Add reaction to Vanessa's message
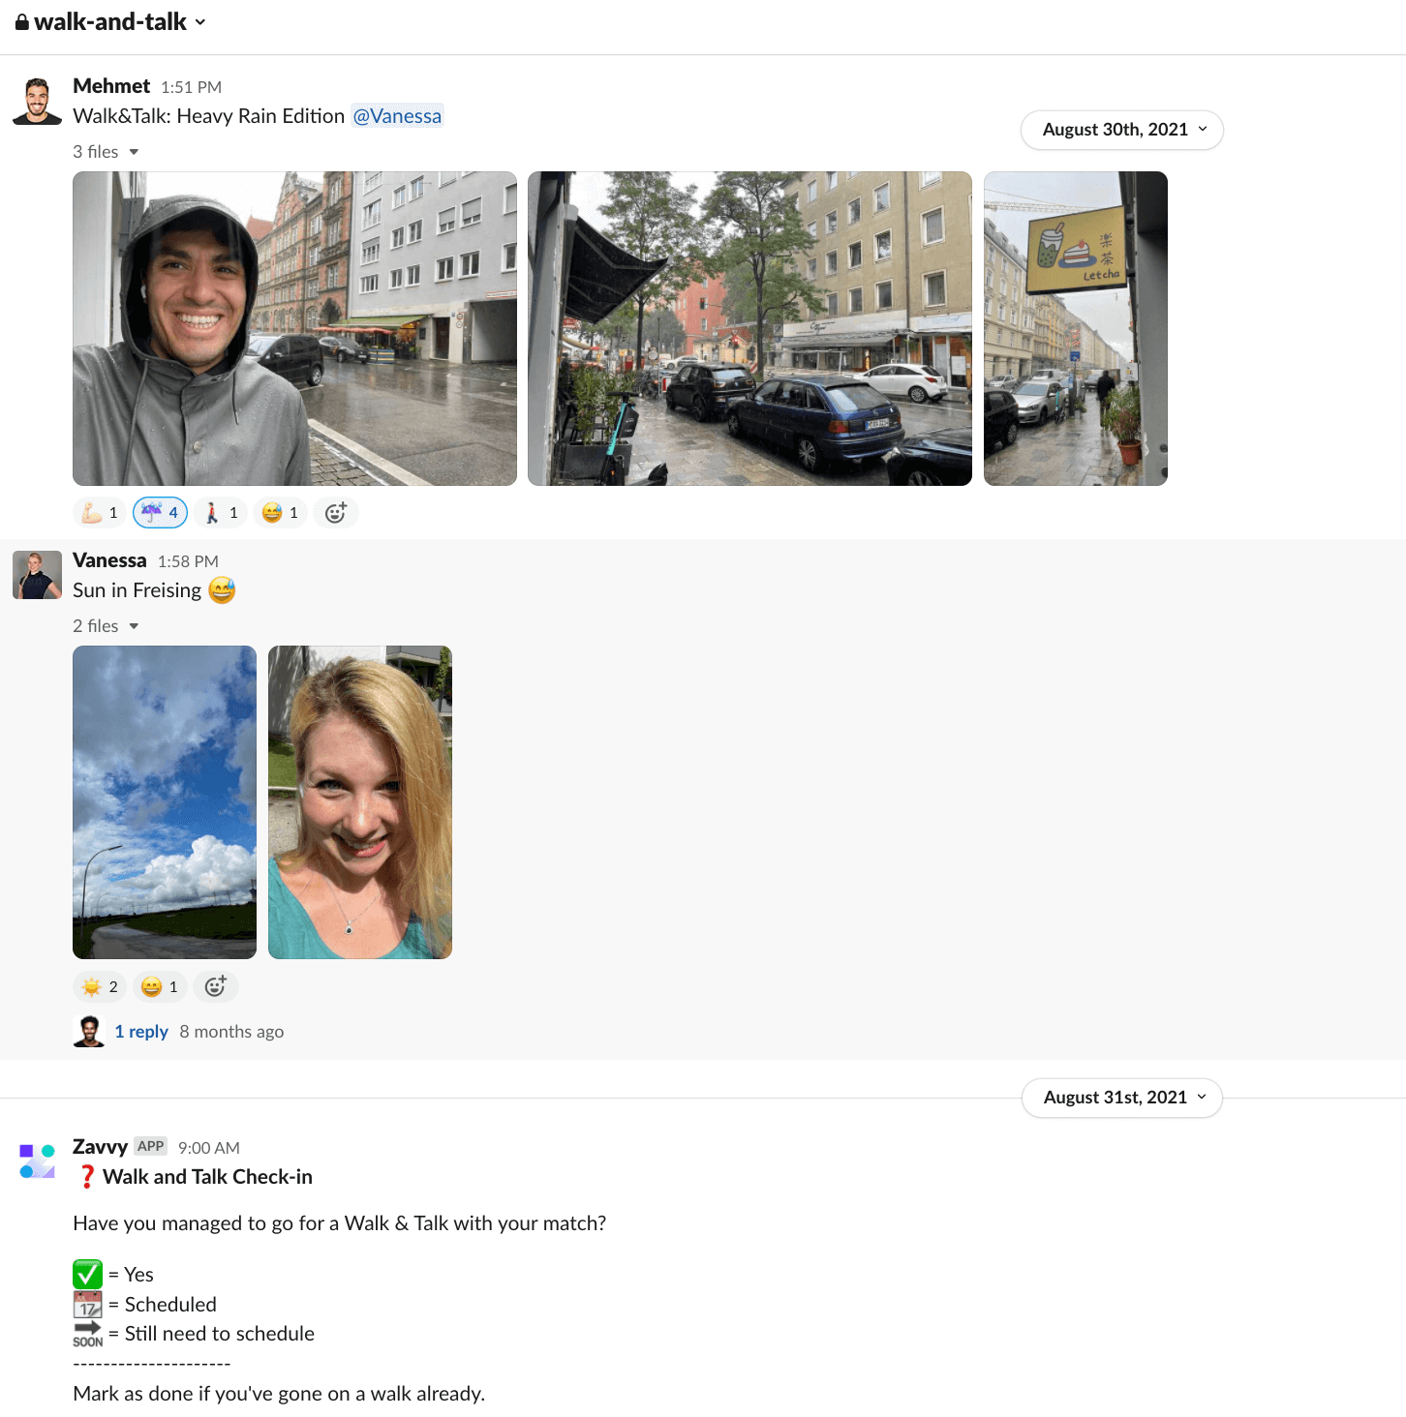Screen dimensions: 1406x1417 [x=216, y=987]
